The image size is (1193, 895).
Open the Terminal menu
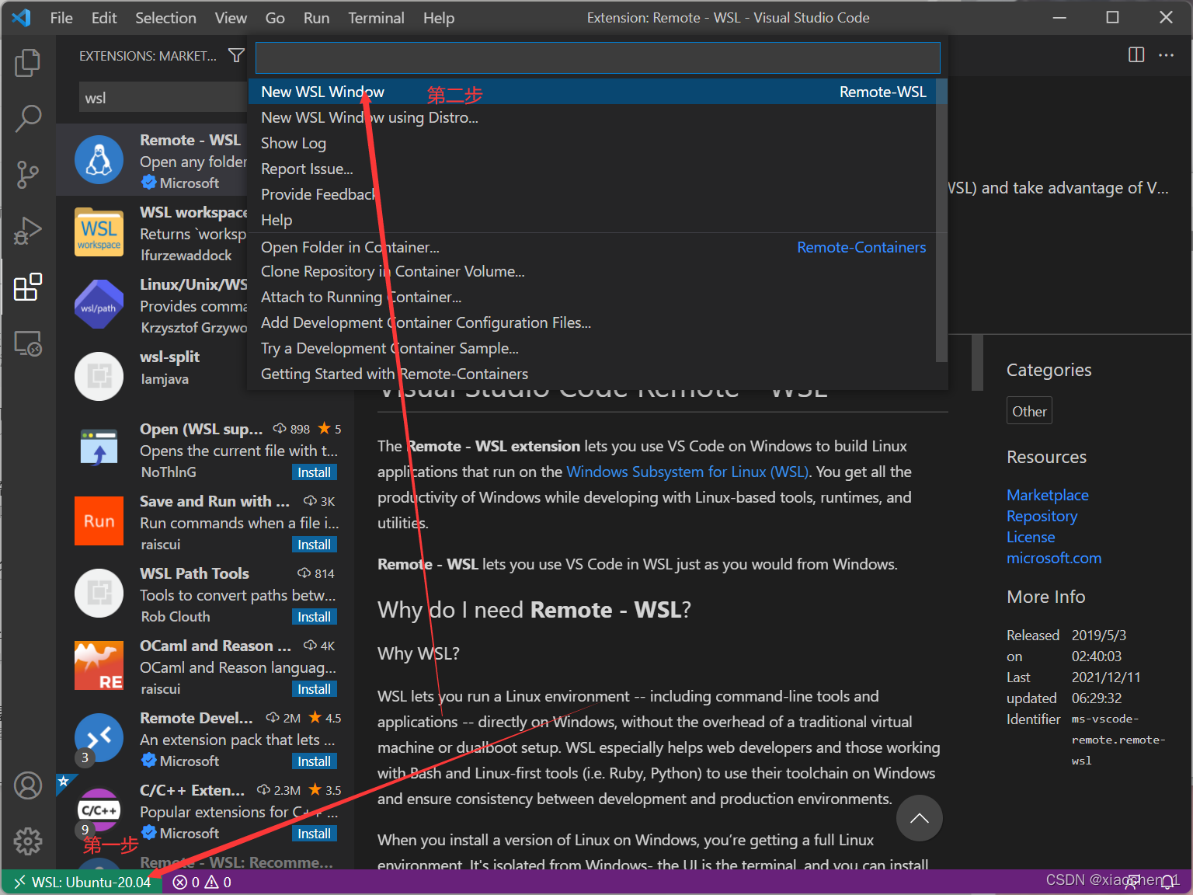click(376, 18)
